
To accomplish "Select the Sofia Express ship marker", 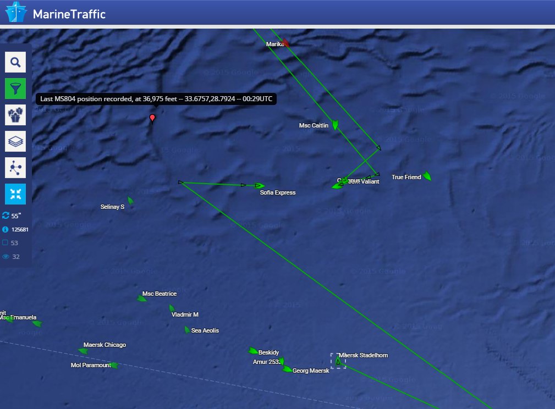I will pyautogui.click(x=260, y=185).
